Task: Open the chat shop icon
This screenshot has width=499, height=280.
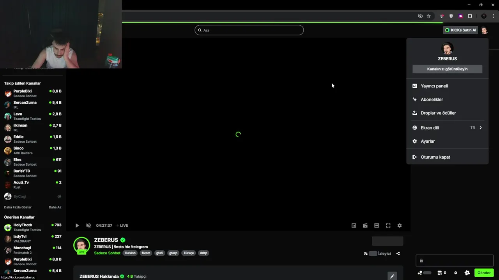Action: click(x=440, y=273)
